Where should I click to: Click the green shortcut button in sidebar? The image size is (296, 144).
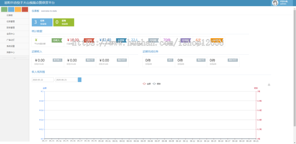4,9
